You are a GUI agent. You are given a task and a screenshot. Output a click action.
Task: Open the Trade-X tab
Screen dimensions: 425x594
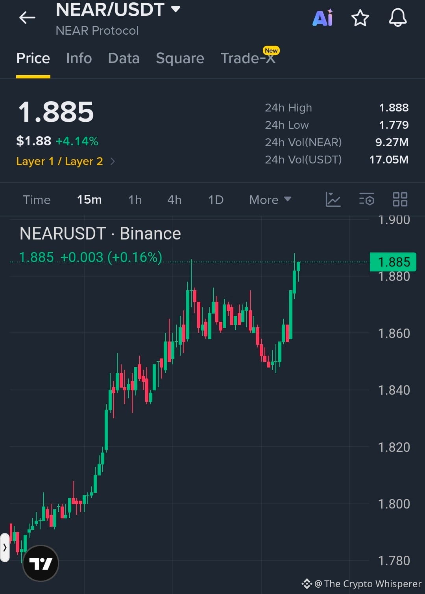248,58
